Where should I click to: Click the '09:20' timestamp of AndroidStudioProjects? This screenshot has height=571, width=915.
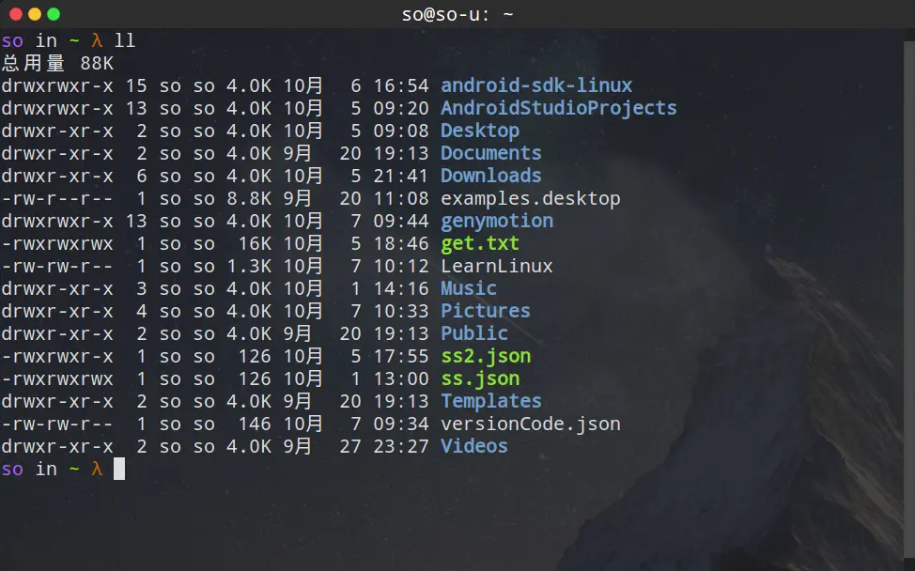(401, 109)
